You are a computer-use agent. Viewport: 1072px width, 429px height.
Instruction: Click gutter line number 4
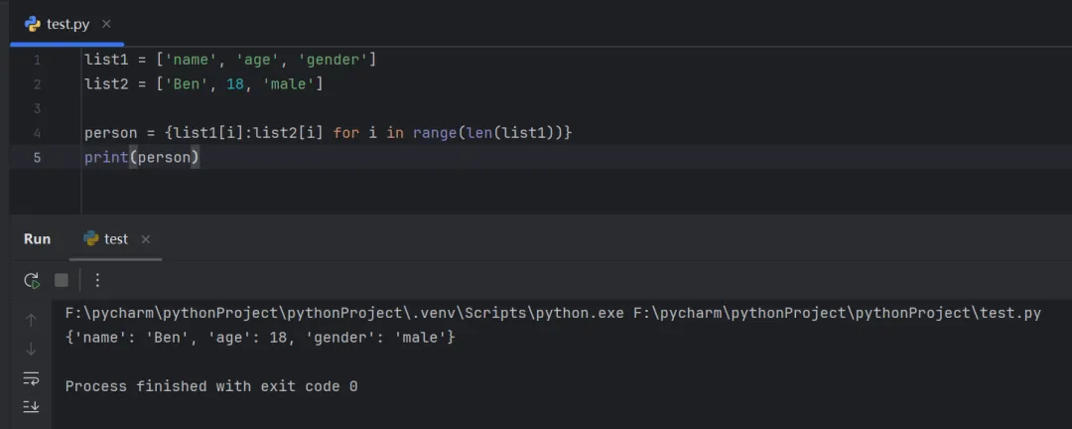click(37, 133)
